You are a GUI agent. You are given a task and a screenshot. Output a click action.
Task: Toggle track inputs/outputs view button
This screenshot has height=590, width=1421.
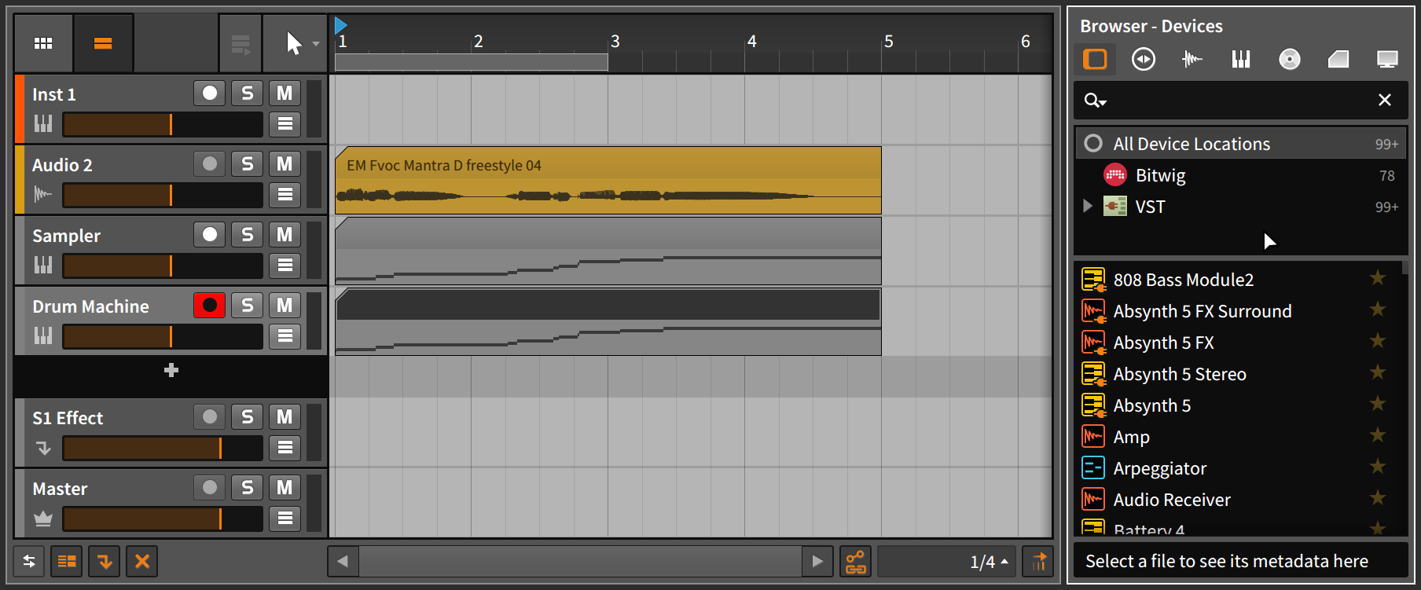click(x=29, y=561)
